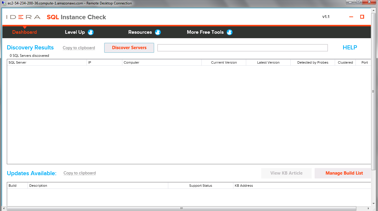
Task: Click the orange minimize dash icon in app header
Action: [x=351, y=17]
